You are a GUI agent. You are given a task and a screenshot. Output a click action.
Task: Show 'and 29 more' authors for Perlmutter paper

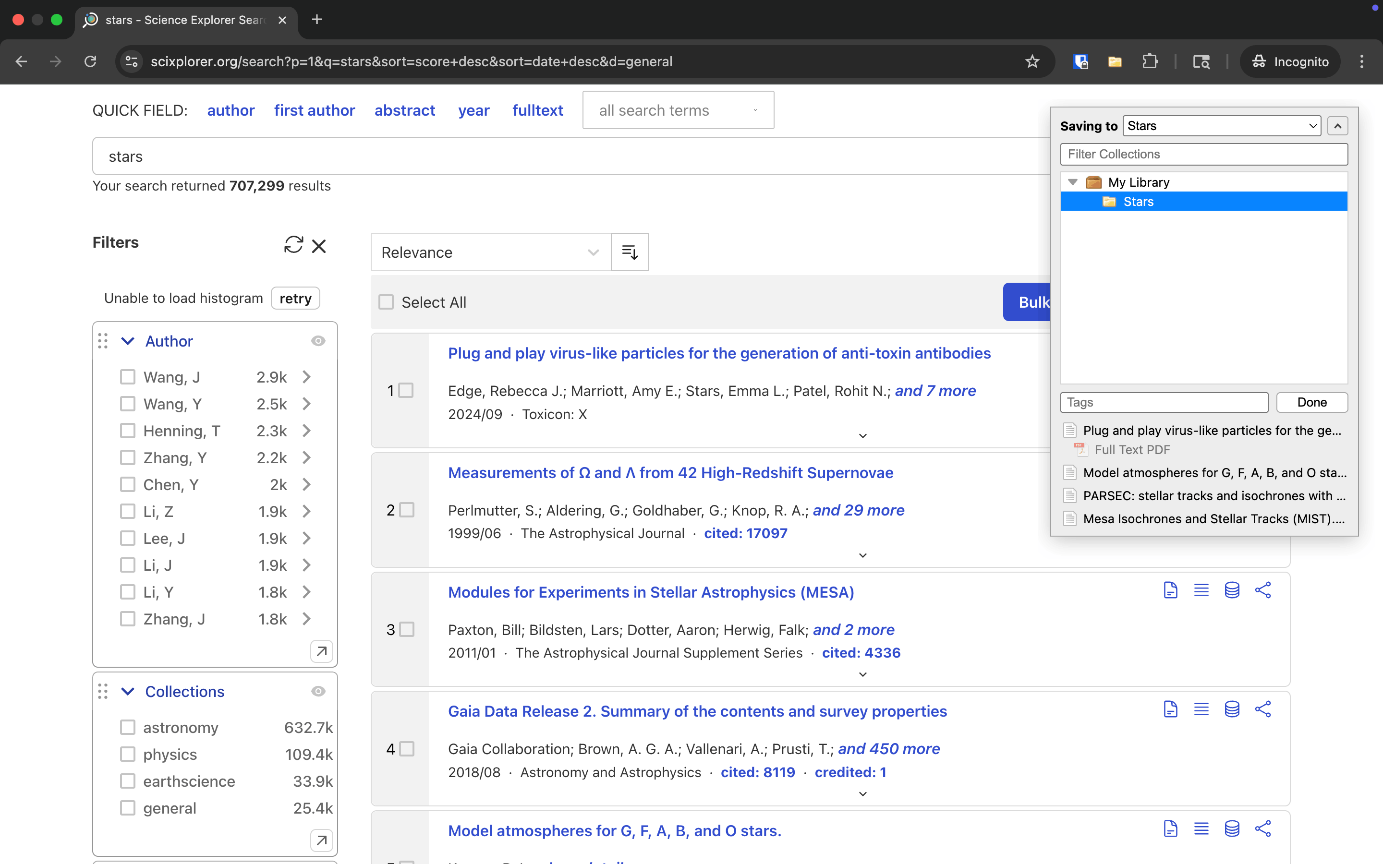tap(859, 510)
